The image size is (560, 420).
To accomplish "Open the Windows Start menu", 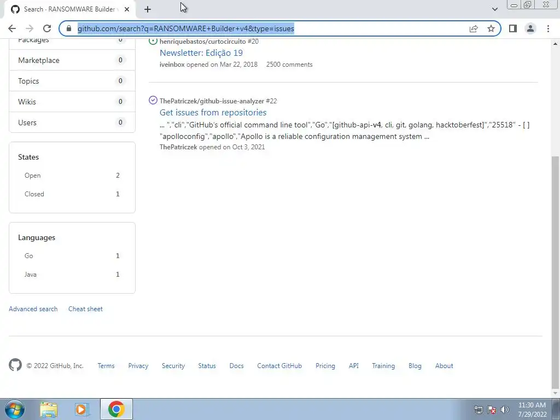I will [x=14, y=409].
